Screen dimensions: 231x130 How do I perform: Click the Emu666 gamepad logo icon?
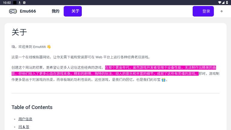[13, 11]
